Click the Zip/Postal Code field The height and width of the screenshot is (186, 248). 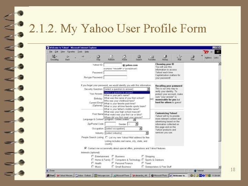110,124
